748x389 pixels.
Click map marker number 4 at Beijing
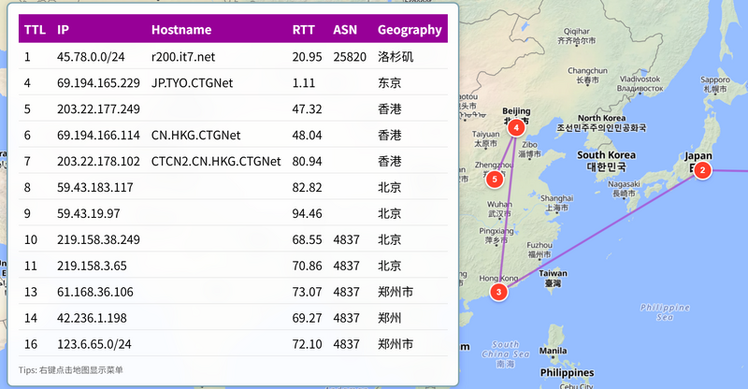516,127
